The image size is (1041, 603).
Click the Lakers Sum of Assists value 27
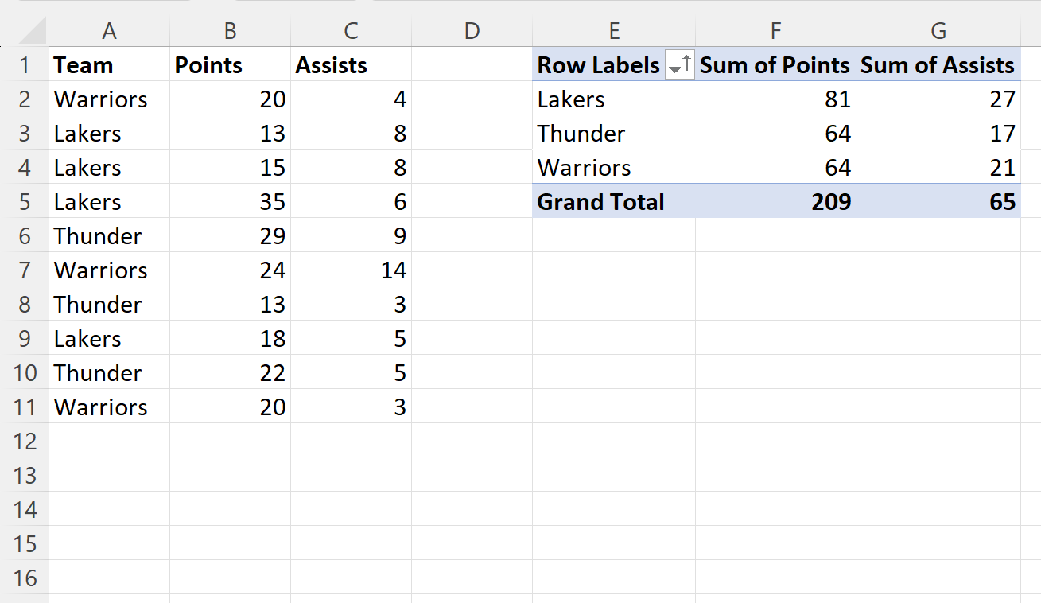pyautogui.click(x=938, y=99)
